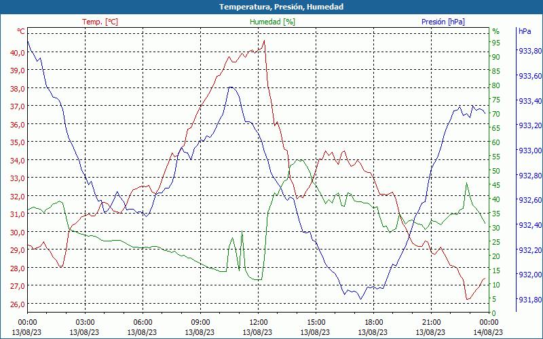Click the chart title 'Temperatura, Presión, Humedad'
543x339 pixels.
point(281,7)
